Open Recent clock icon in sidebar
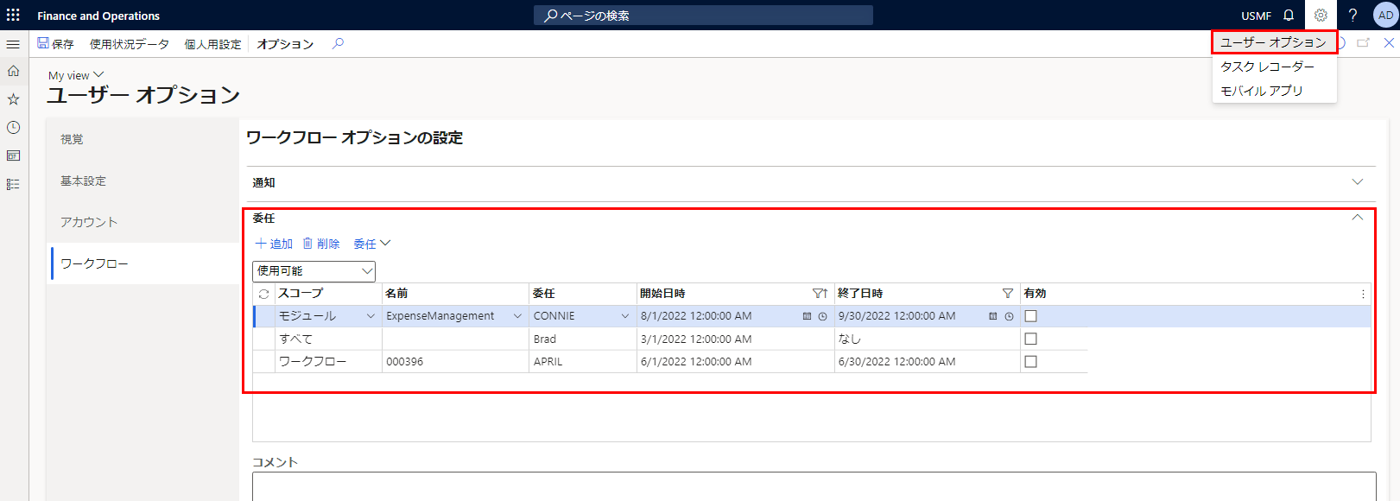 pos(13,127)
